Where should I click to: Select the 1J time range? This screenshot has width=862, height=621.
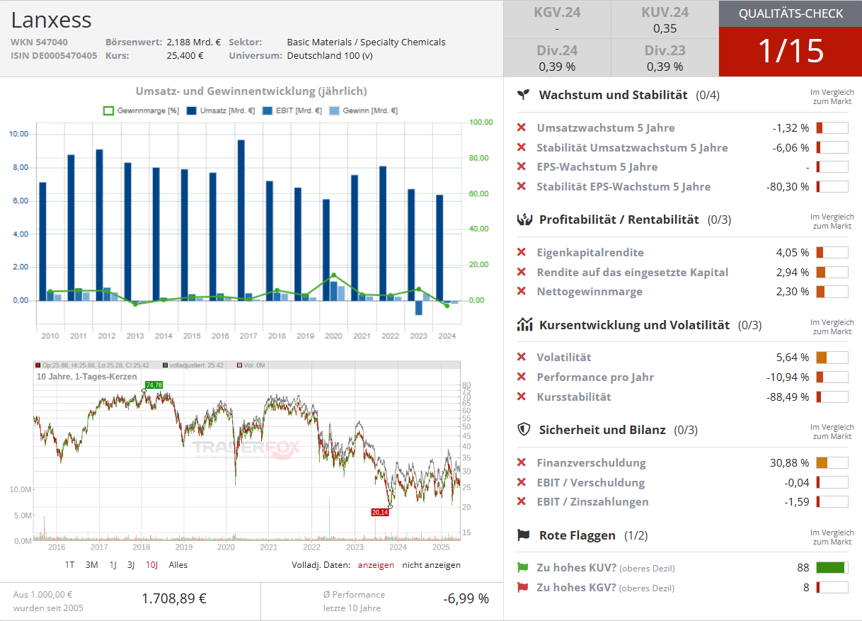113,565
